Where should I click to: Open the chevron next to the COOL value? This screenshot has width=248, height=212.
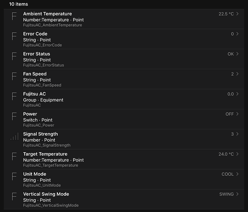pos(237,174)
